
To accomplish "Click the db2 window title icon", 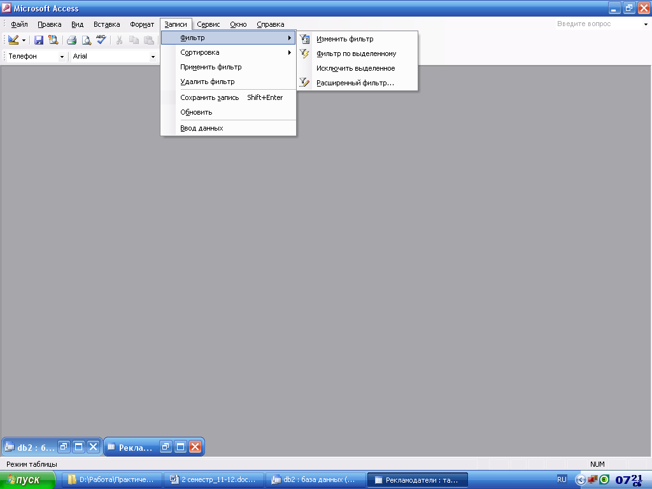I will click(9, 447).
